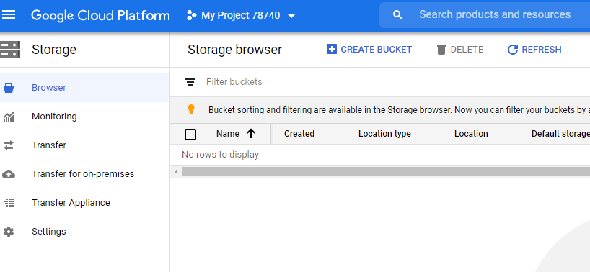Image resolution: width=590 pixels, height=272 pixels.
Task: Click the Transfer for on-premises cloud icon
Action: (9, 174)
